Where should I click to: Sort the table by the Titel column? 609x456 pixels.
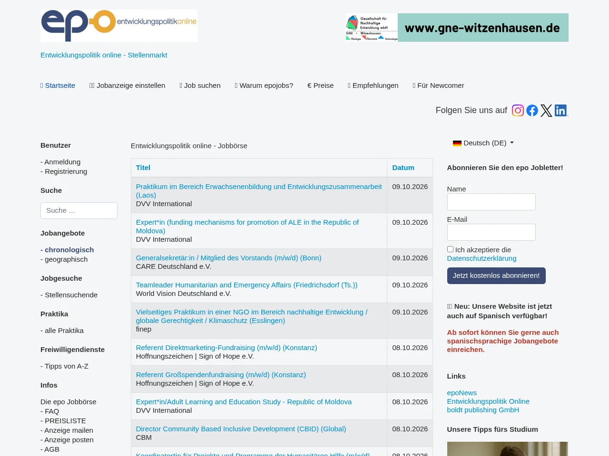(143, 168)
